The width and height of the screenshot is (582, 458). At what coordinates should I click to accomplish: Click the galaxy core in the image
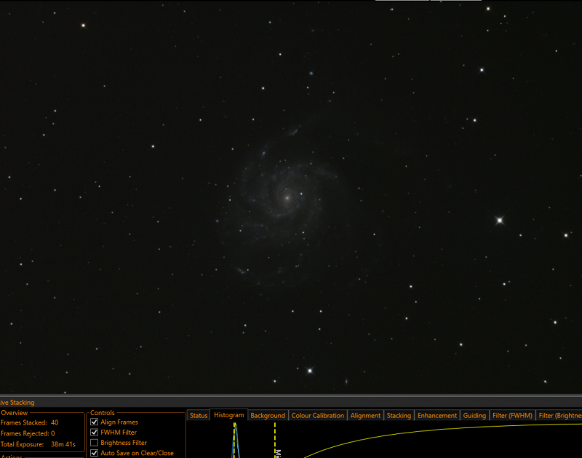[287, 198]
